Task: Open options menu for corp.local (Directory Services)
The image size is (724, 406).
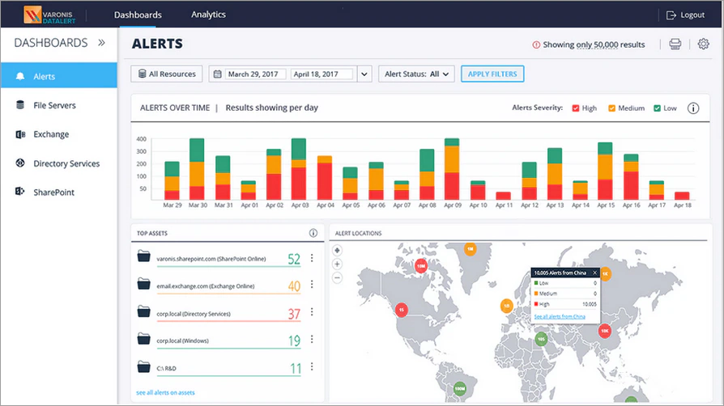Action: pyautogui.click(x=312, y=312)
